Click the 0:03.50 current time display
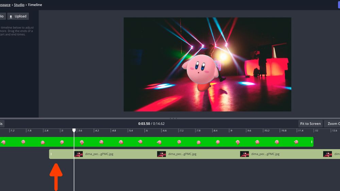This screenshot has height=191, width=340. point(144,124)
